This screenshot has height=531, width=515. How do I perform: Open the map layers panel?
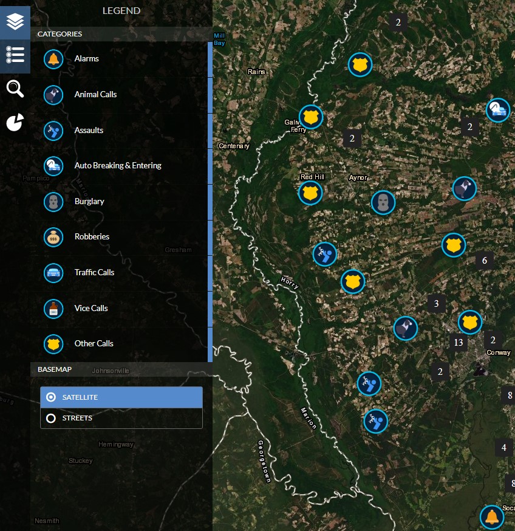click(15, 22)
